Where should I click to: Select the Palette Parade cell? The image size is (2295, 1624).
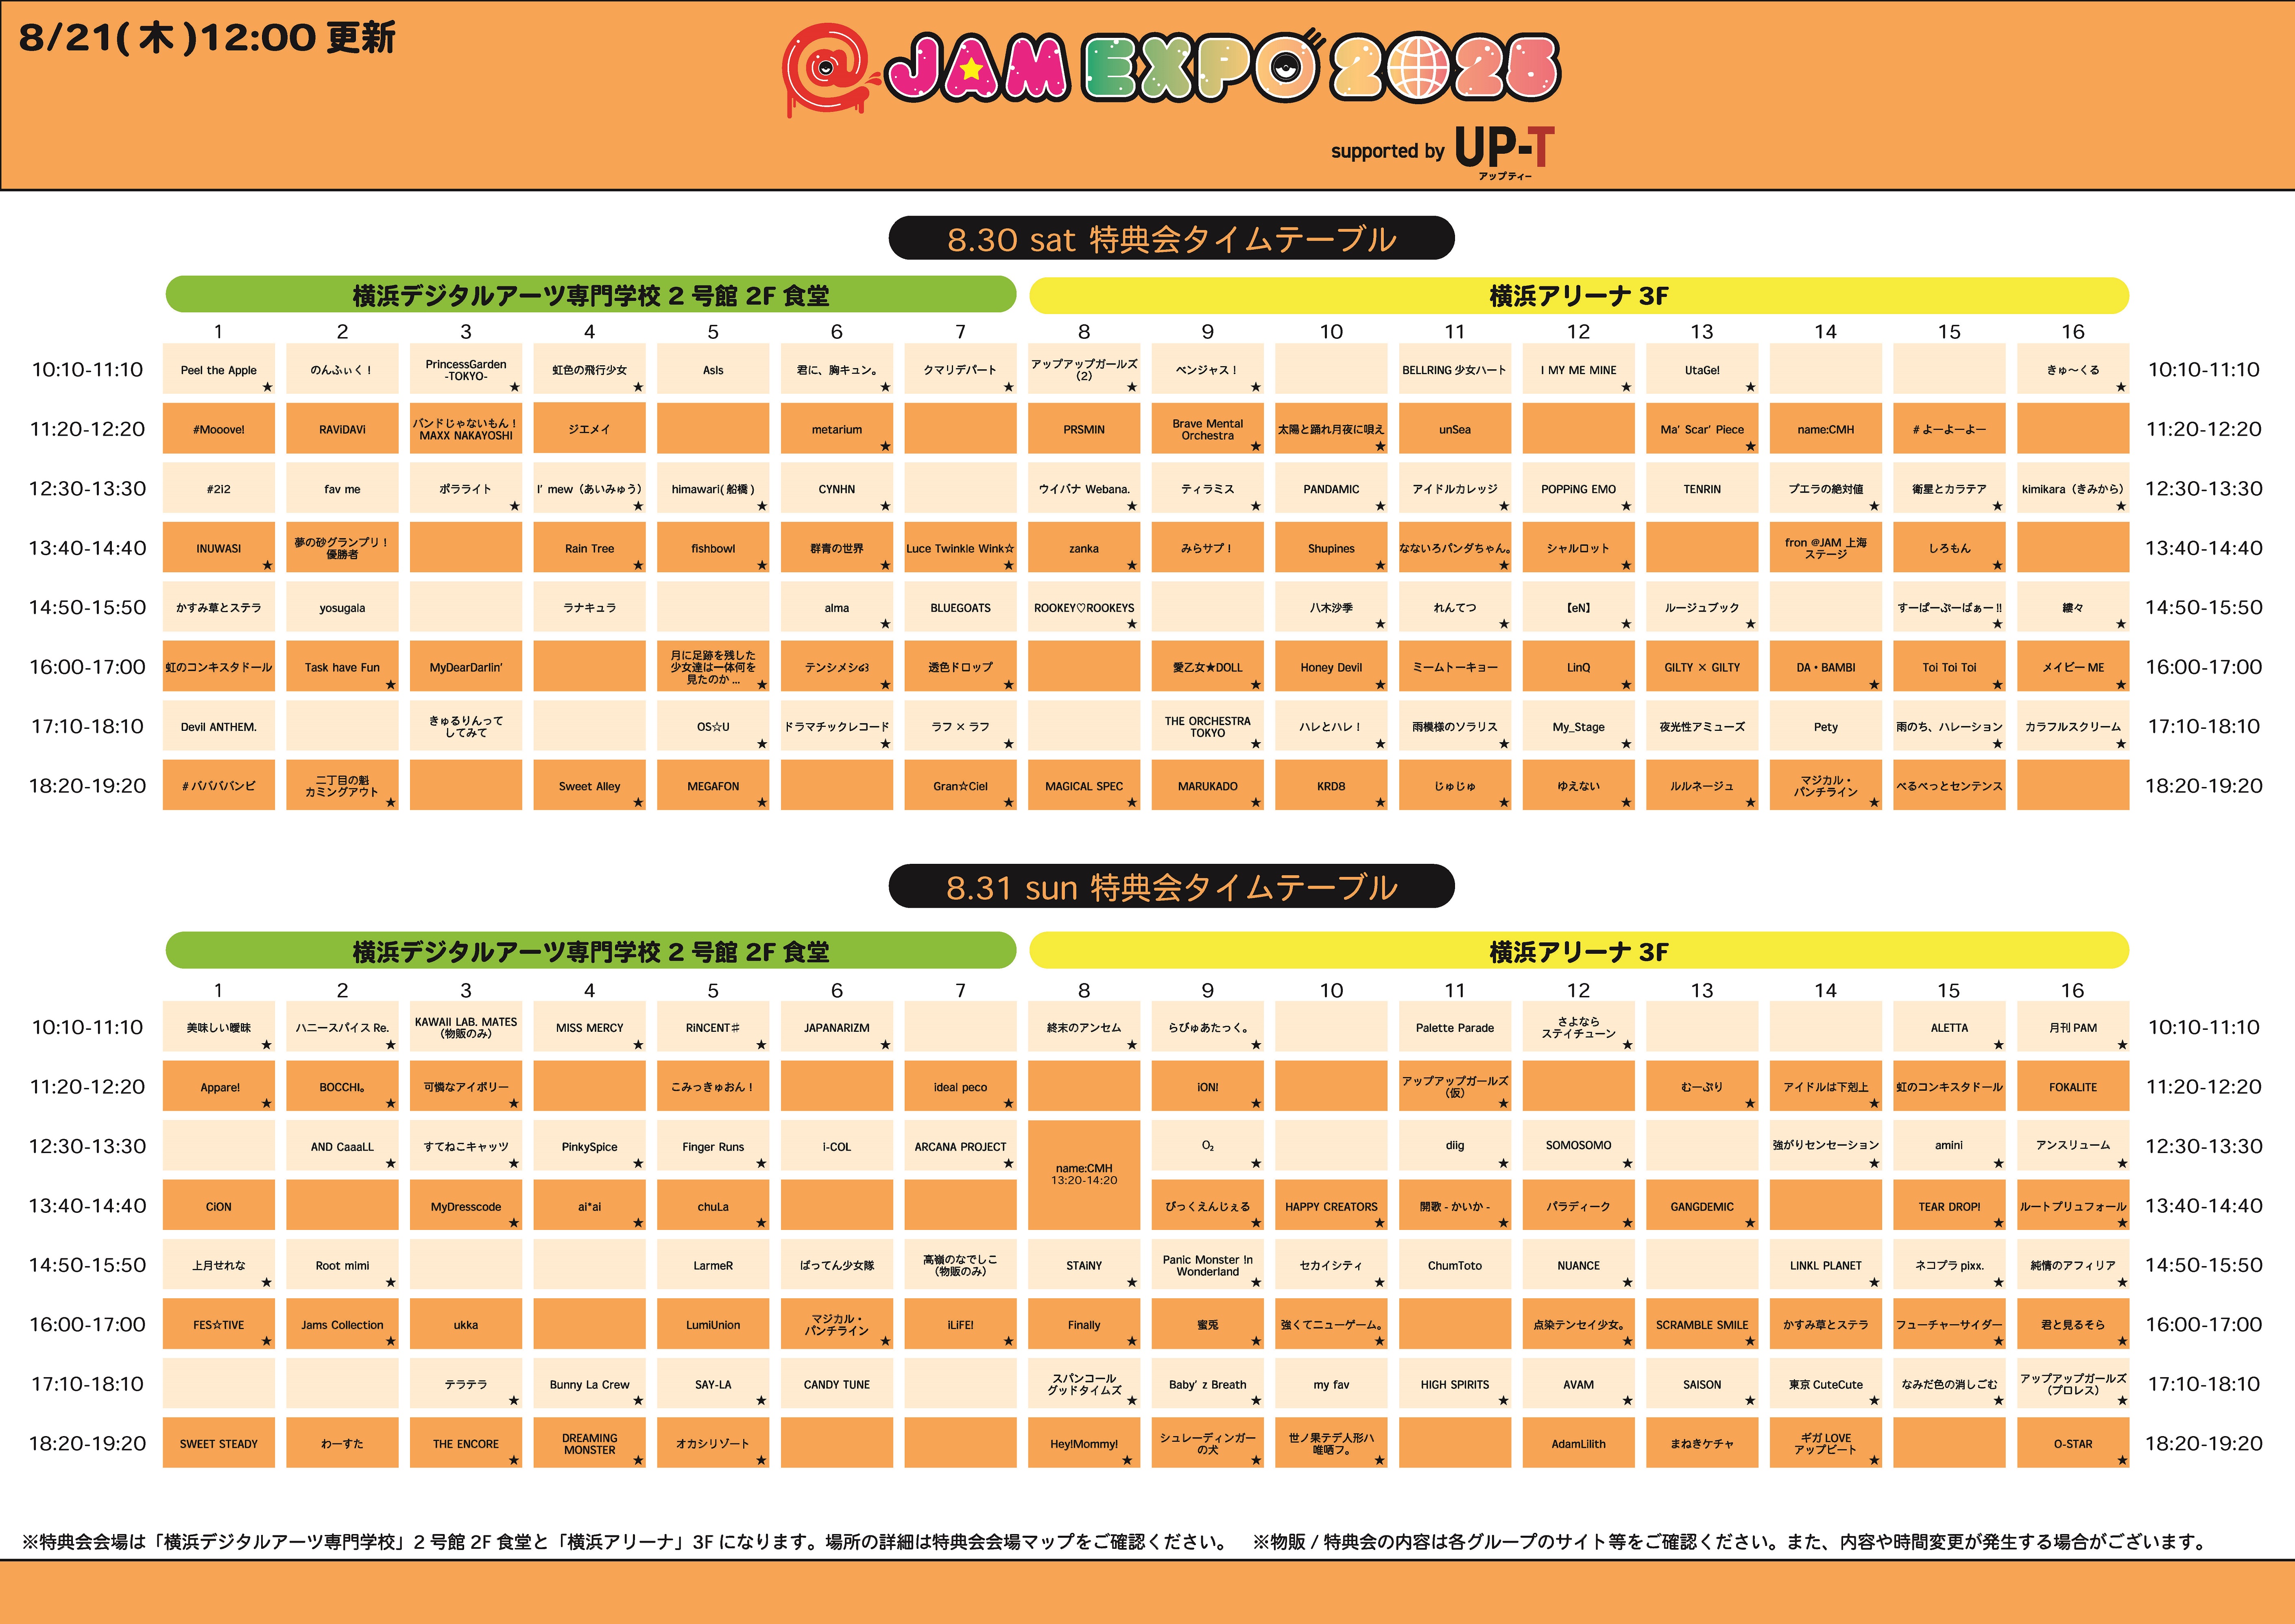(x=1455, y=1027)
